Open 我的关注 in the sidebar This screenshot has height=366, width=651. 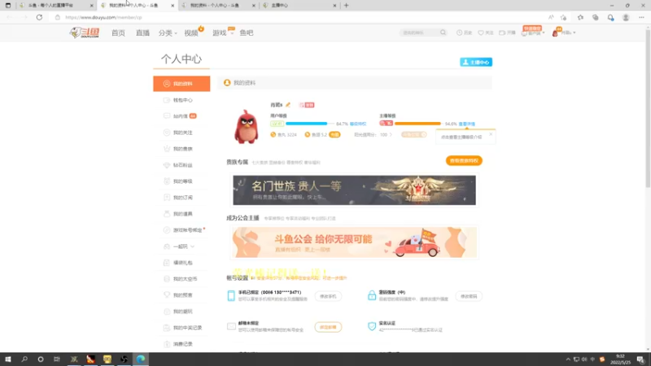pyautogui.click(x=181, y=133)
